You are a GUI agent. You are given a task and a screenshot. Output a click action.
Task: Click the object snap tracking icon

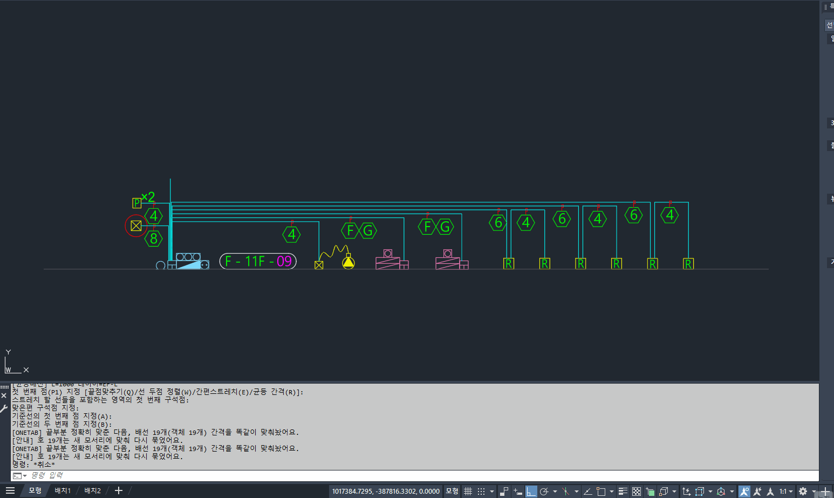[588, 491]
